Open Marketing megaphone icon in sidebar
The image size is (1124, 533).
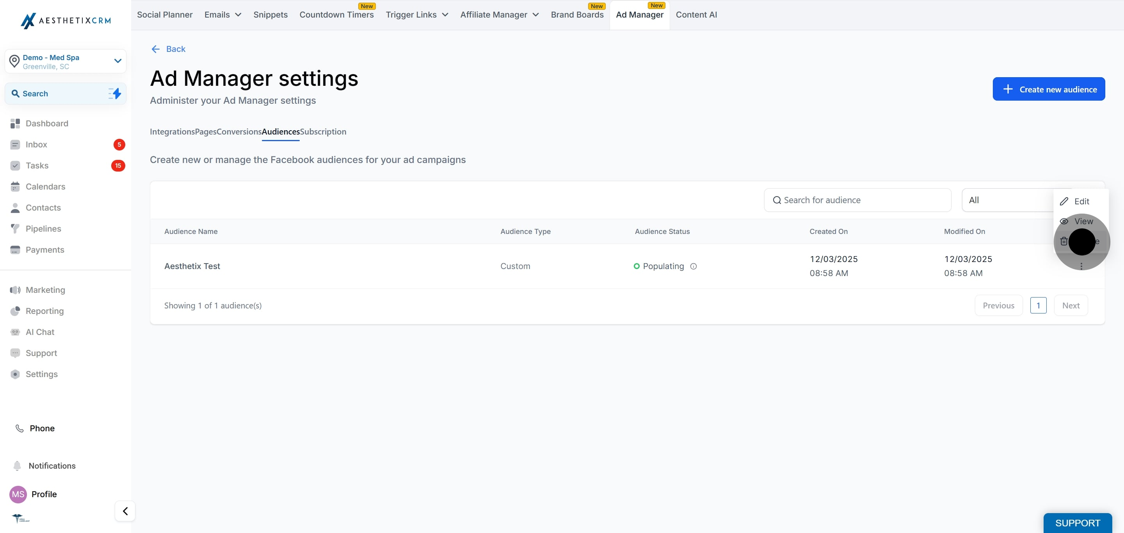coord(15,290)
